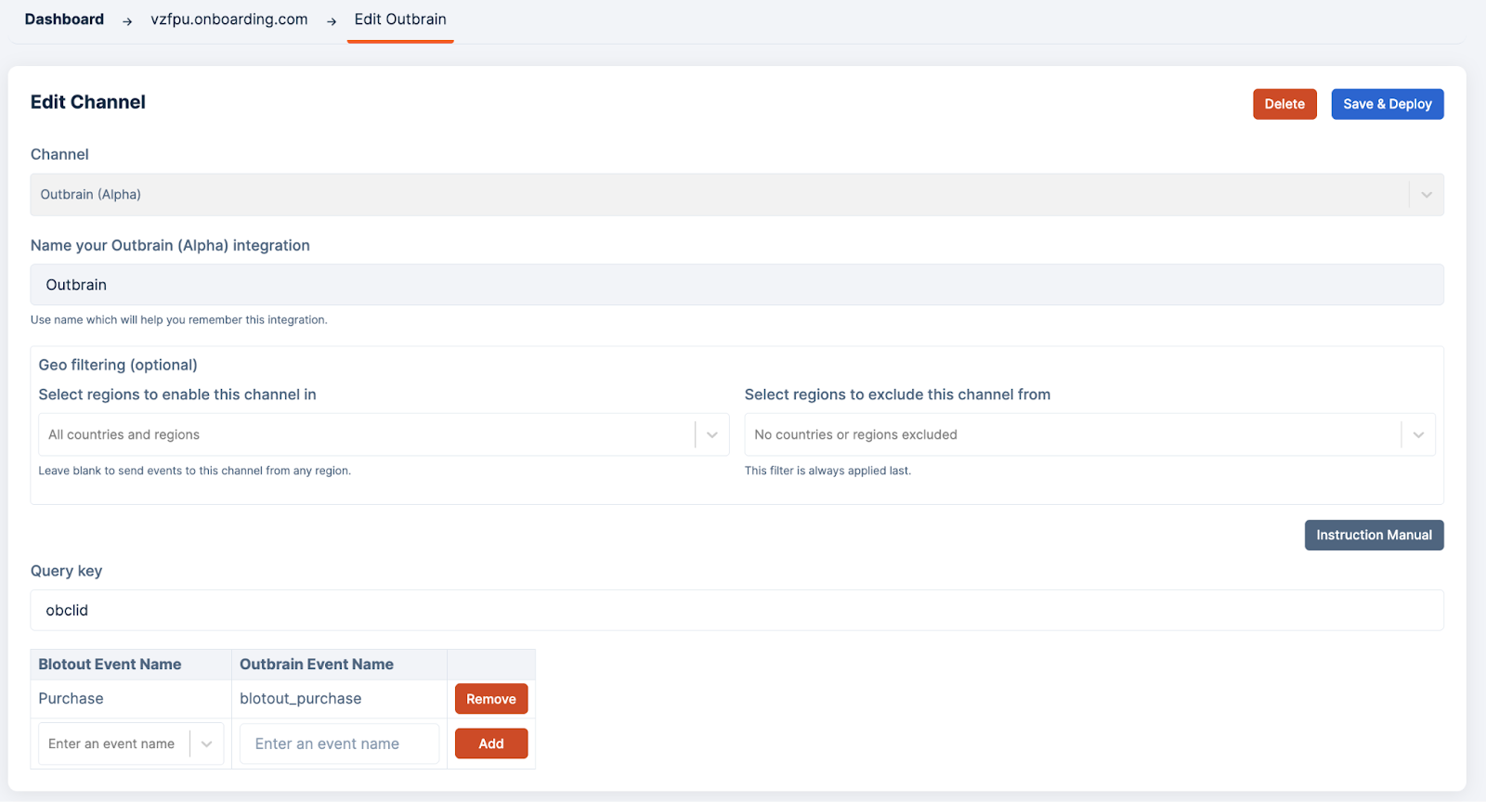Select the Edit Outbrain tab
Screen dimensions: 1486x802
click(x=400, y=19)
